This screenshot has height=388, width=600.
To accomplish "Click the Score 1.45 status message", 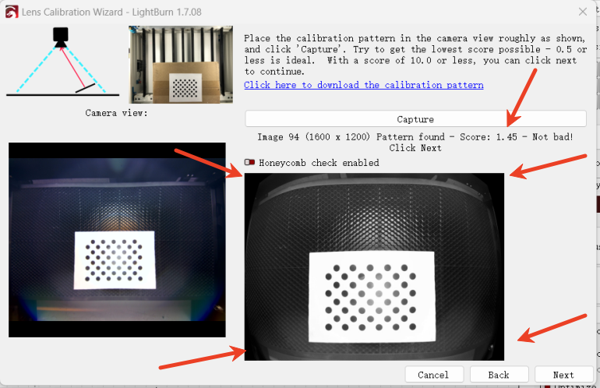I will 415,137.
